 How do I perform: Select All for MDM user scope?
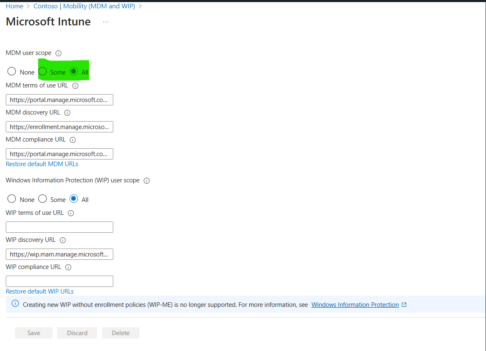(73, 72)
